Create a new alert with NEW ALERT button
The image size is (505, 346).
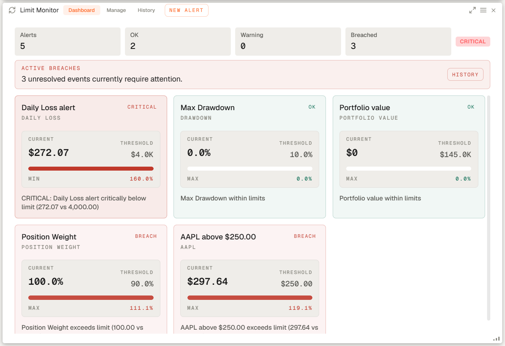tap(186, 10)
